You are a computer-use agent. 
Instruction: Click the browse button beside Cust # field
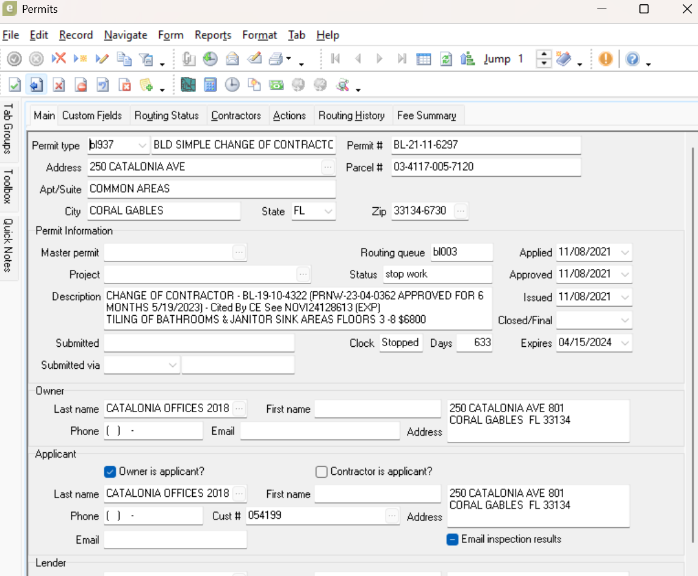point(392,516)
